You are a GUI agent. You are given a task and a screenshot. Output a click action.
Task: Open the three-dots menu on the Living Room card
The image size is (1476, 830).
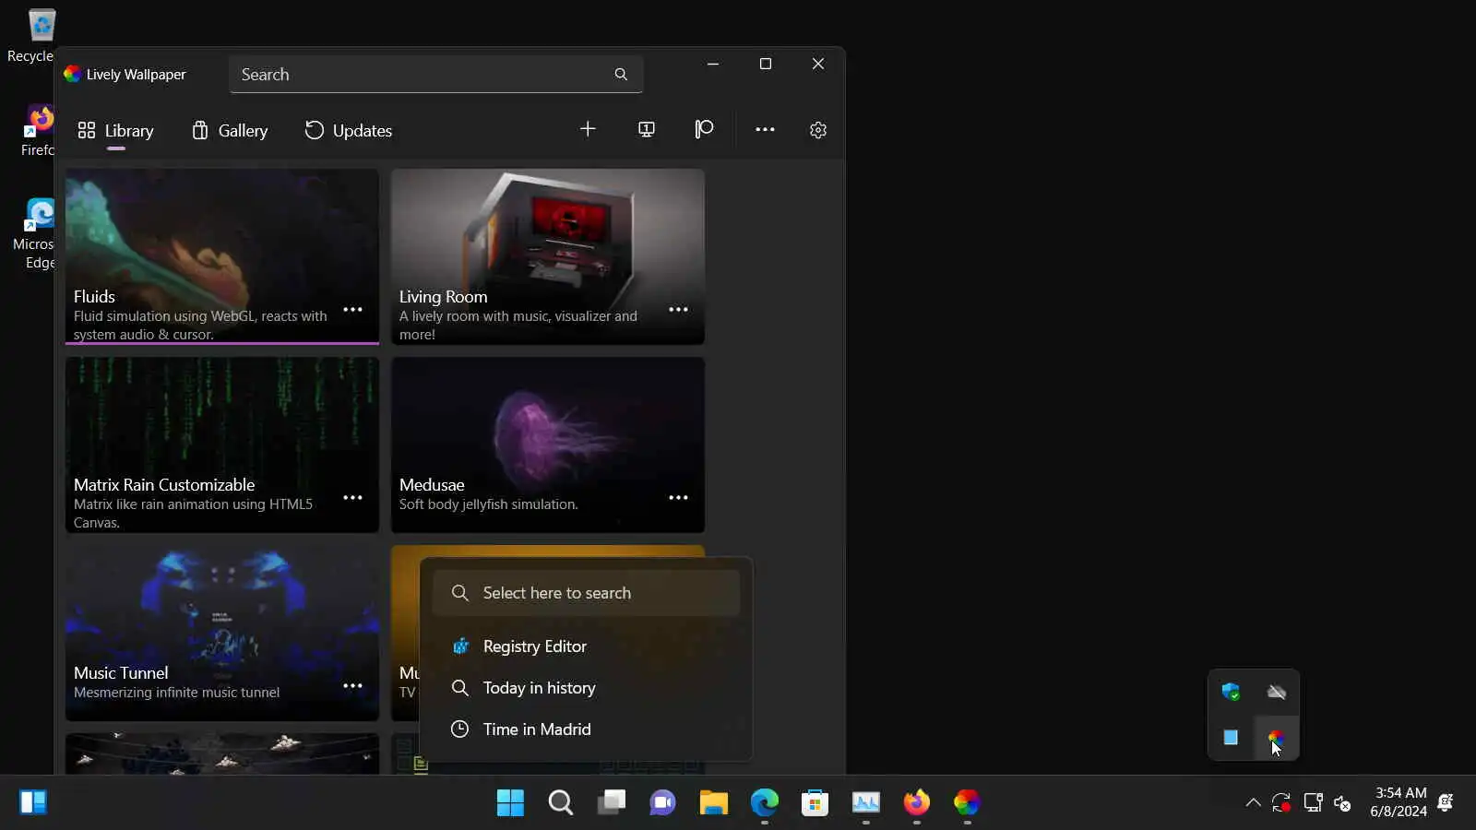(x=678, y=310)
